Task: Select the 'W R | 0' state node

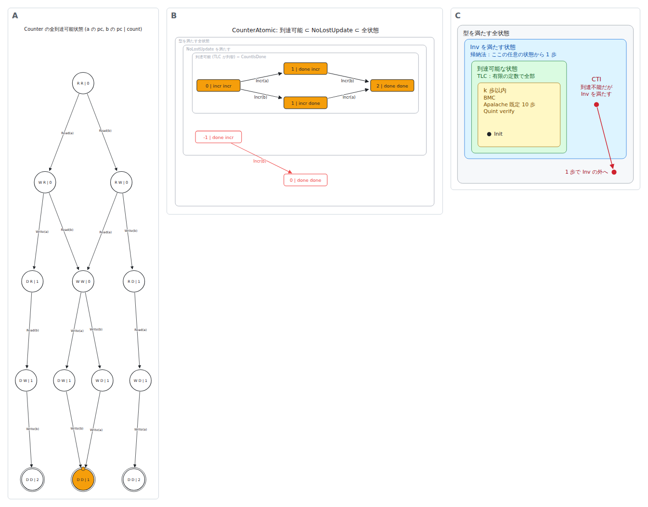Action: 45,182
